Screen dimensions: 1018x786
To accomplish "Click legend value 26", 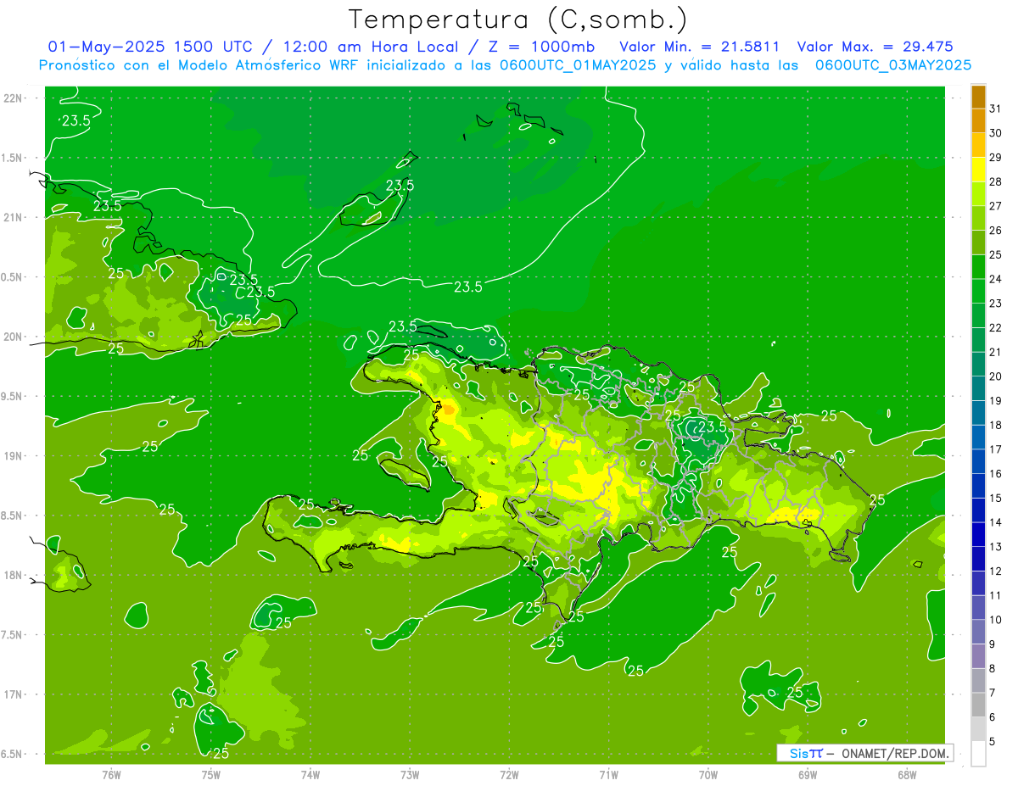I will point(995,231).
